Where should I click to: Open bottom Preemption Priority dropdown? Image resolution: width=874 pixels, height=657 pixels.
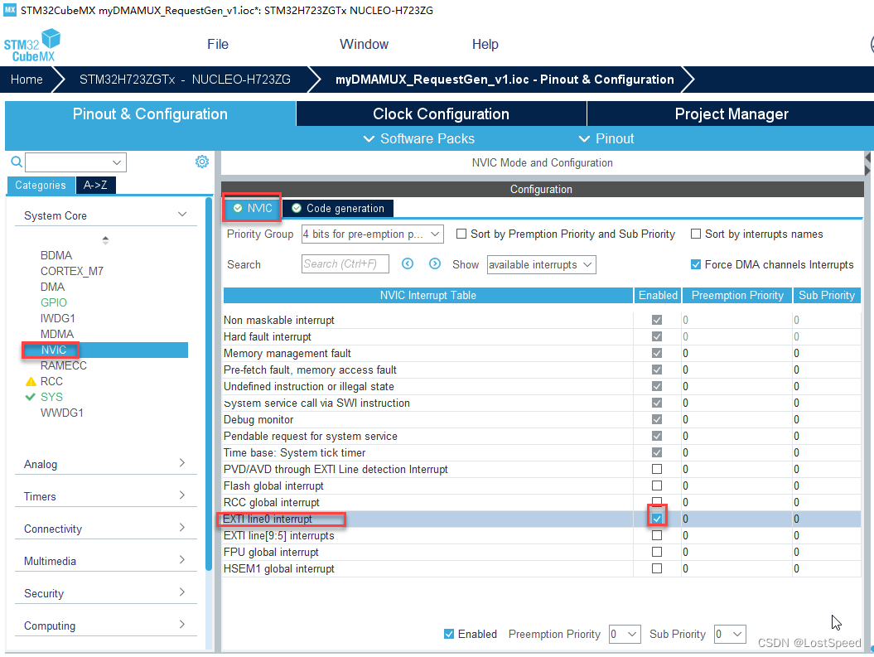tap(625, 634)
